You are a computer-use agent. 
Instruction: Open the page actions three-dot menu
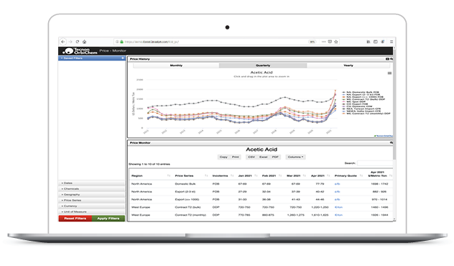pos(323,42)
